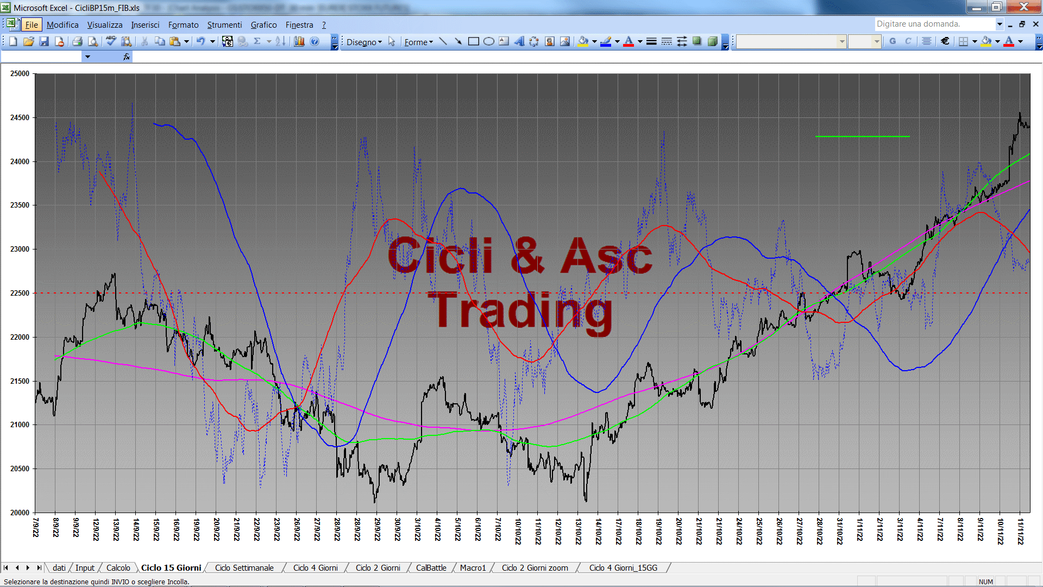The width and height of the screenshot is (1043, 587).
Task: Save the workbook with the floppy disk icon
Action: coord(44,41)
